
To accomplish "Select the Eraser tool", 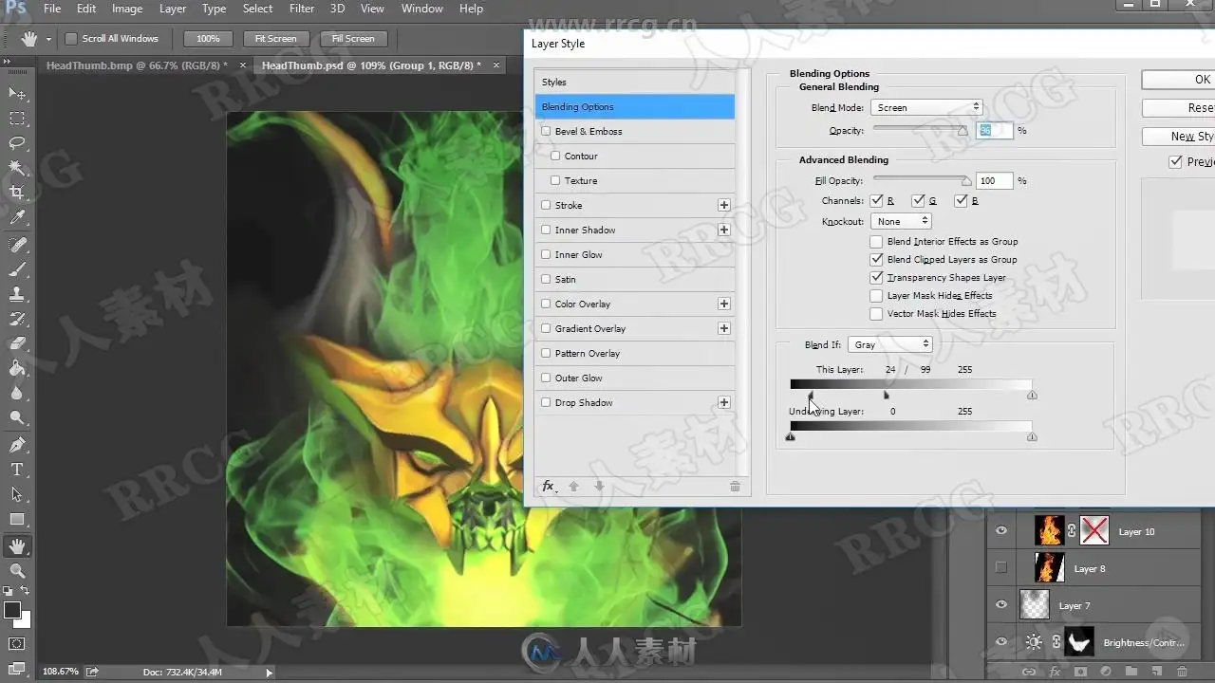I will point(17,343).
